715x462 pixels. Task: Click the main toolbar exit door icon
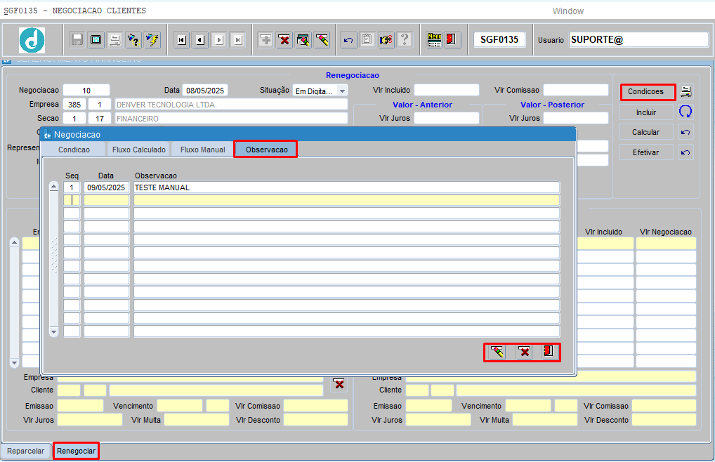(452, 40)
